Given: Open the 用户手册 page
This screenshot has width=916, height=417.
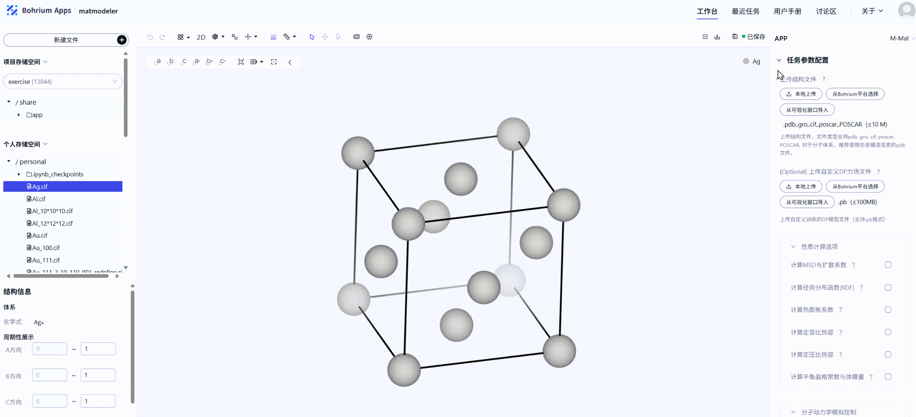Looking at the screenshot, I should [788, 11].
